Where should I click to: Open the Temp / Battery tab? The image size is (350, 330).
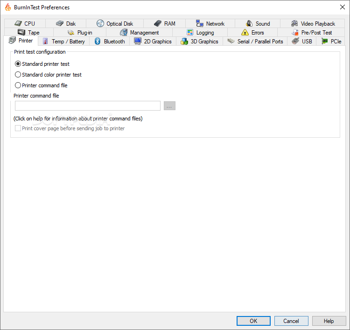click(63, 41)
